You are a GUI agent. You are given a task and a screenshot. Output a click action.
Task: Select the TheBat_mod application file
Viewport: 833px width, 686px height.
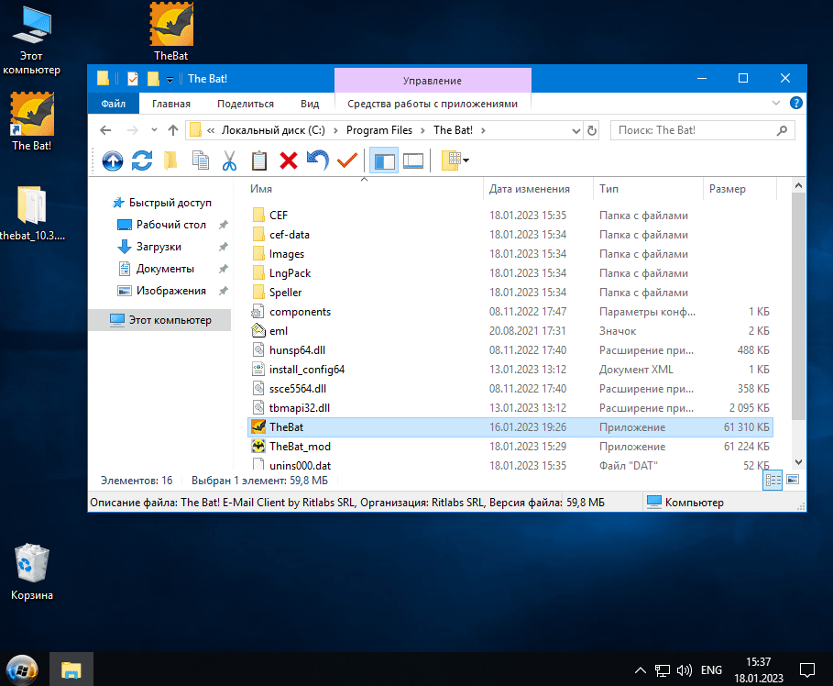tap(510, 446)
